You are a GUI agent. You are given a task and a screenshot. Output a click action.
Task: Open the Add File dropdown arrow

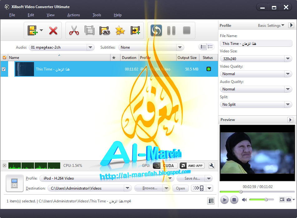(41, 30)
